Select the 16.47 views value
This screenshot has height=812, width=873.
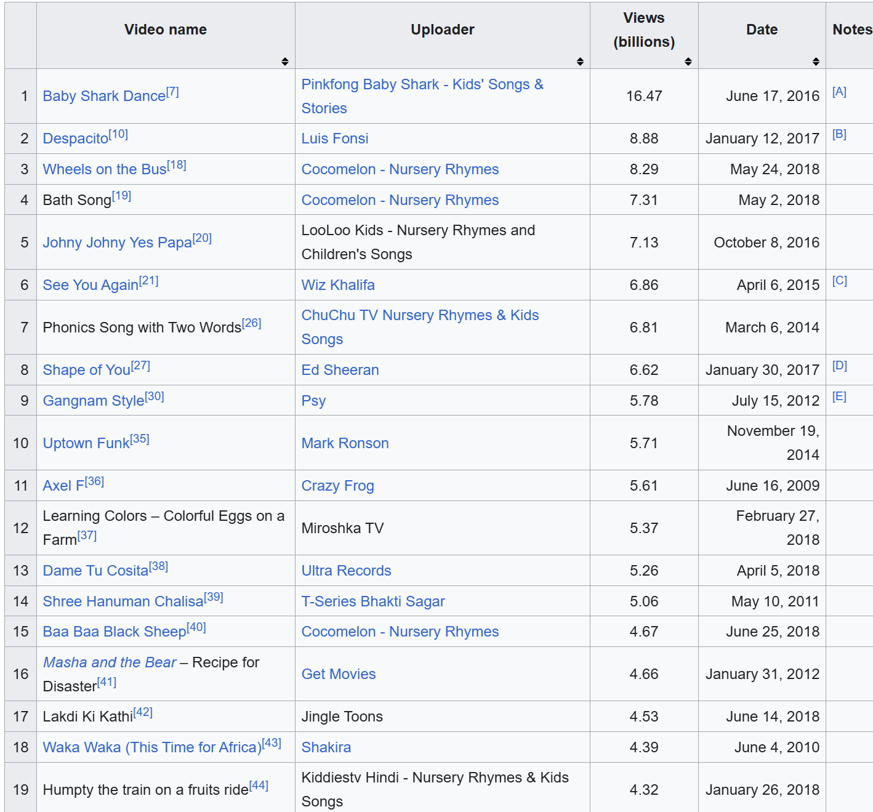(x=644, y=96)
